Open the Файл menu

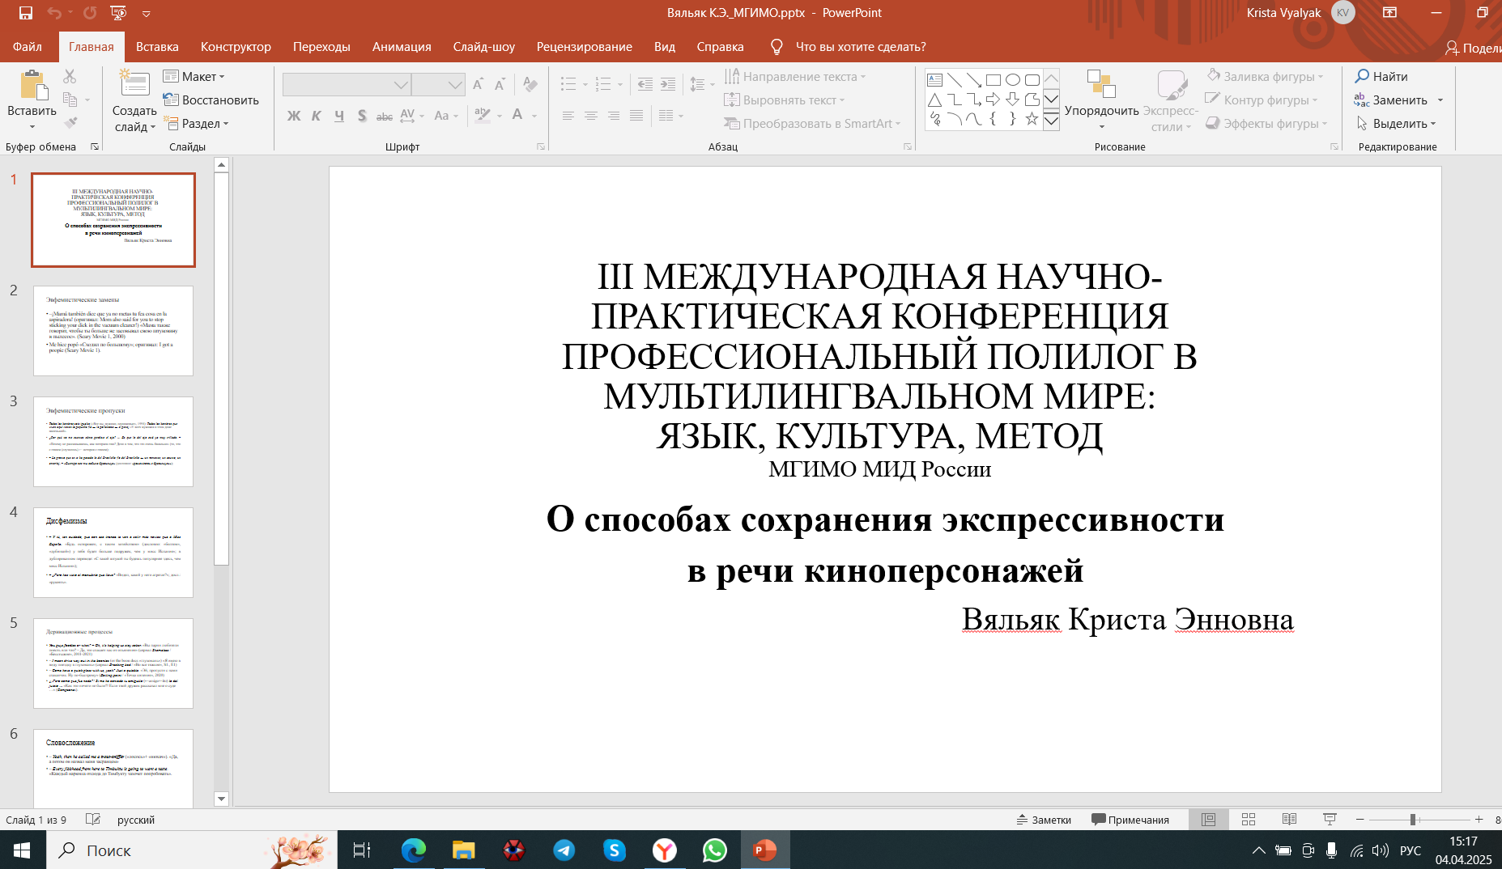pos(28,47)
